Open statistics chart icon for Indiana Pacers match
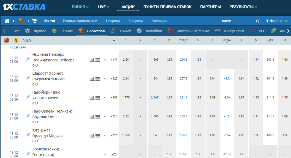Screen dimensions: 291x158 pos(92,60)
